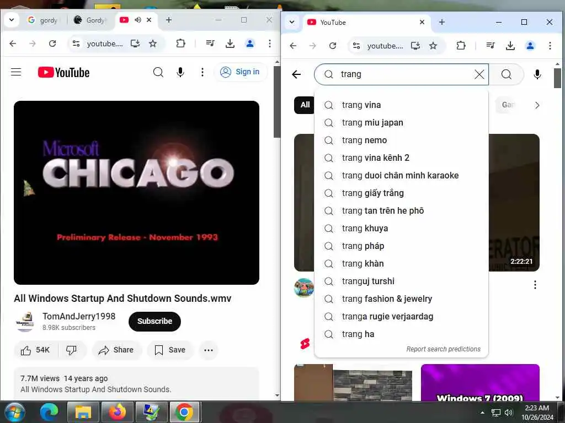Choose suggestion trang vina kênh 2
Image resolution: width=565 pixels, height=423 pixels.
pos(401,158)
